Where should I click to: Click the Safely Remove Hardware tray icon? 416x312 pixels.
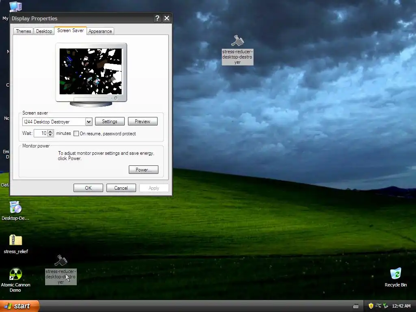[x=378, y=306]
